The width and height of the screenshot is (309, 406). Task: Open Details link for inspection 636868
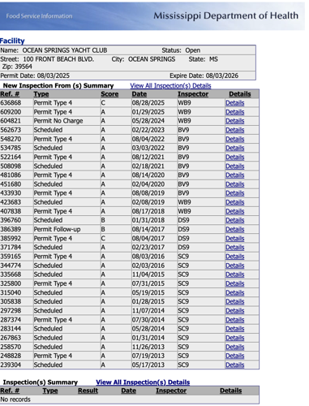pyautogui.click(x=234, y=103)
